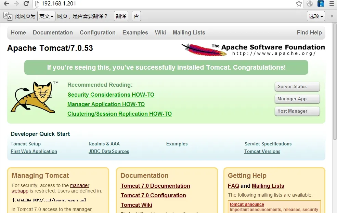Click the Apache Tomcat/7.0.53 heading

tap(50, 48)
